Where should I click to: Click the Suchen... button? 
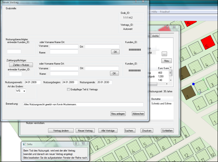tap(130, 131)
